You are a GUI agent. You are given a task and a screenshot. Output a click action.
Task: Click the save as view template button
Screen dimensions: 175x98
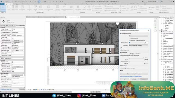click(134, 74)
